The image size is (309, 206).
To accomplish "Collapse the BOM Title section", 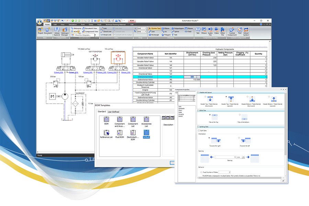I will 198,111.
